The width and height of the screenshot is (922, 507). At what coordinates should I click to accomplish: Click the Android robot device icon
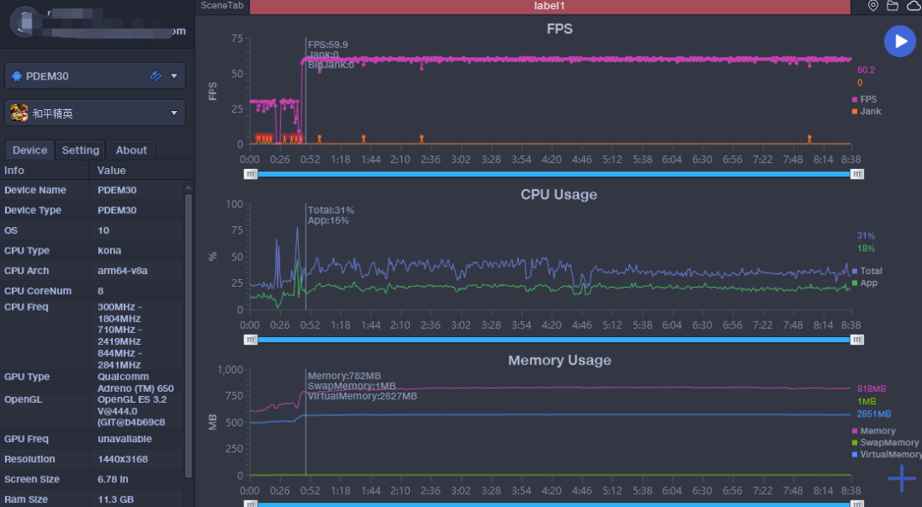pyautogui.click(x=17, y=76)
